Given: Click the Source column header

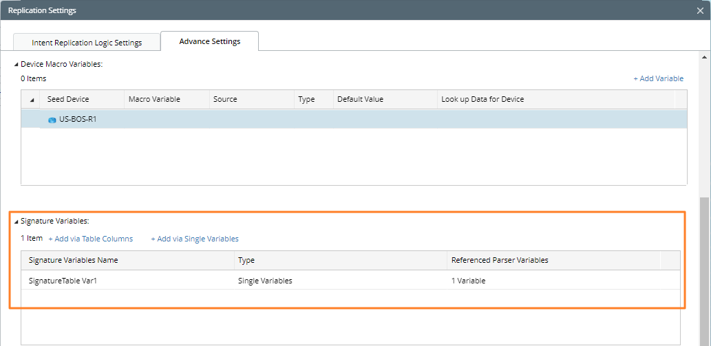Looking at the screenshot, I should [x=225, y=99].
